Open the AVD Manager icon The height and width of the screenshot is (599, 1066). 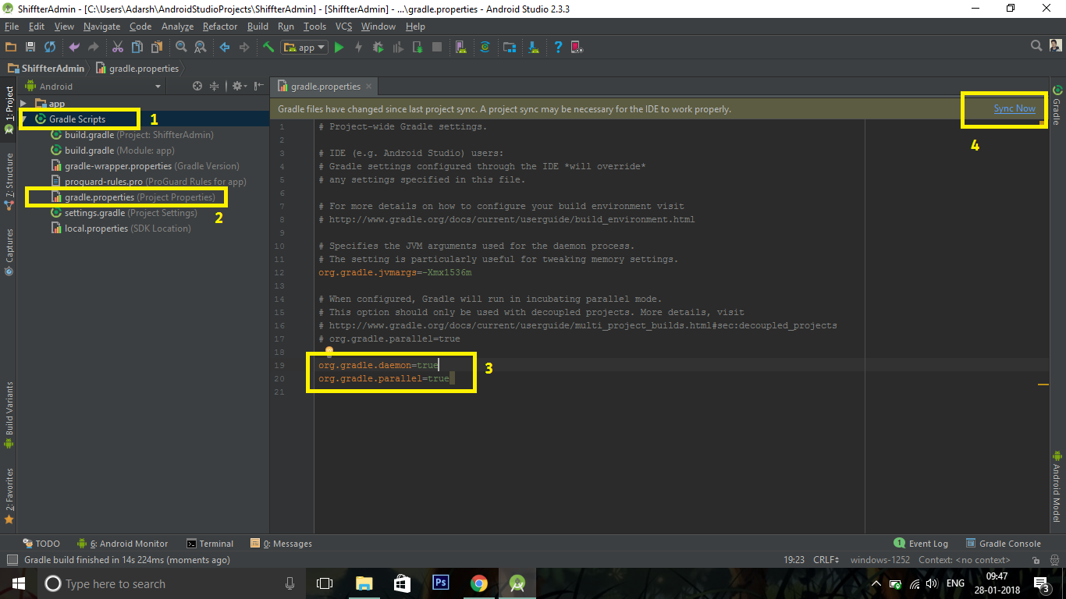pos(461,48)
